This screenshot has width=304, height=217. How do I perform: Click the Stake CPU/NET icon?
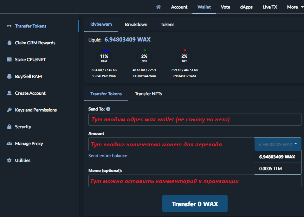click(10, 59)
